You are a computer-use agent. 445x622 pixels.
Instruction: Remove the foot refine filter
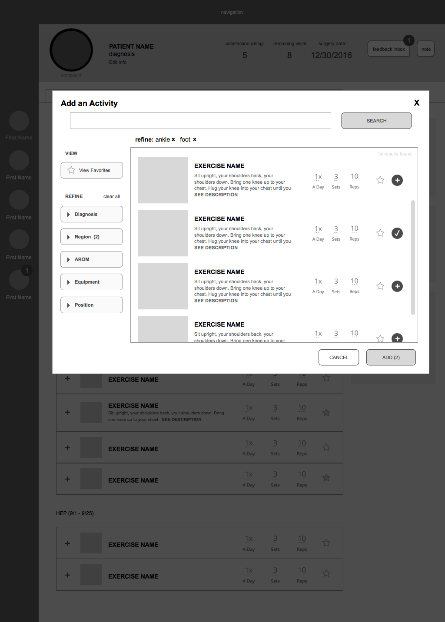pyautogui.click(x=195, y=139)
